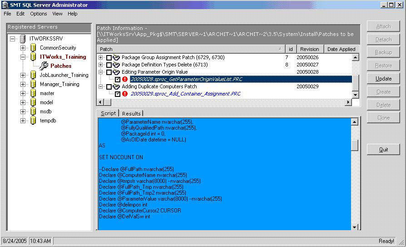Viewport: 406px width, 247px height.
Task: Click the Patches wrench icon
Action: click(43, 66)
